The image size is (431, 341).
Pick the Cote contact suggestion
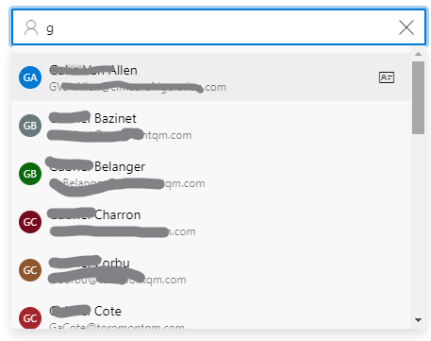click(x=210, y=315)
